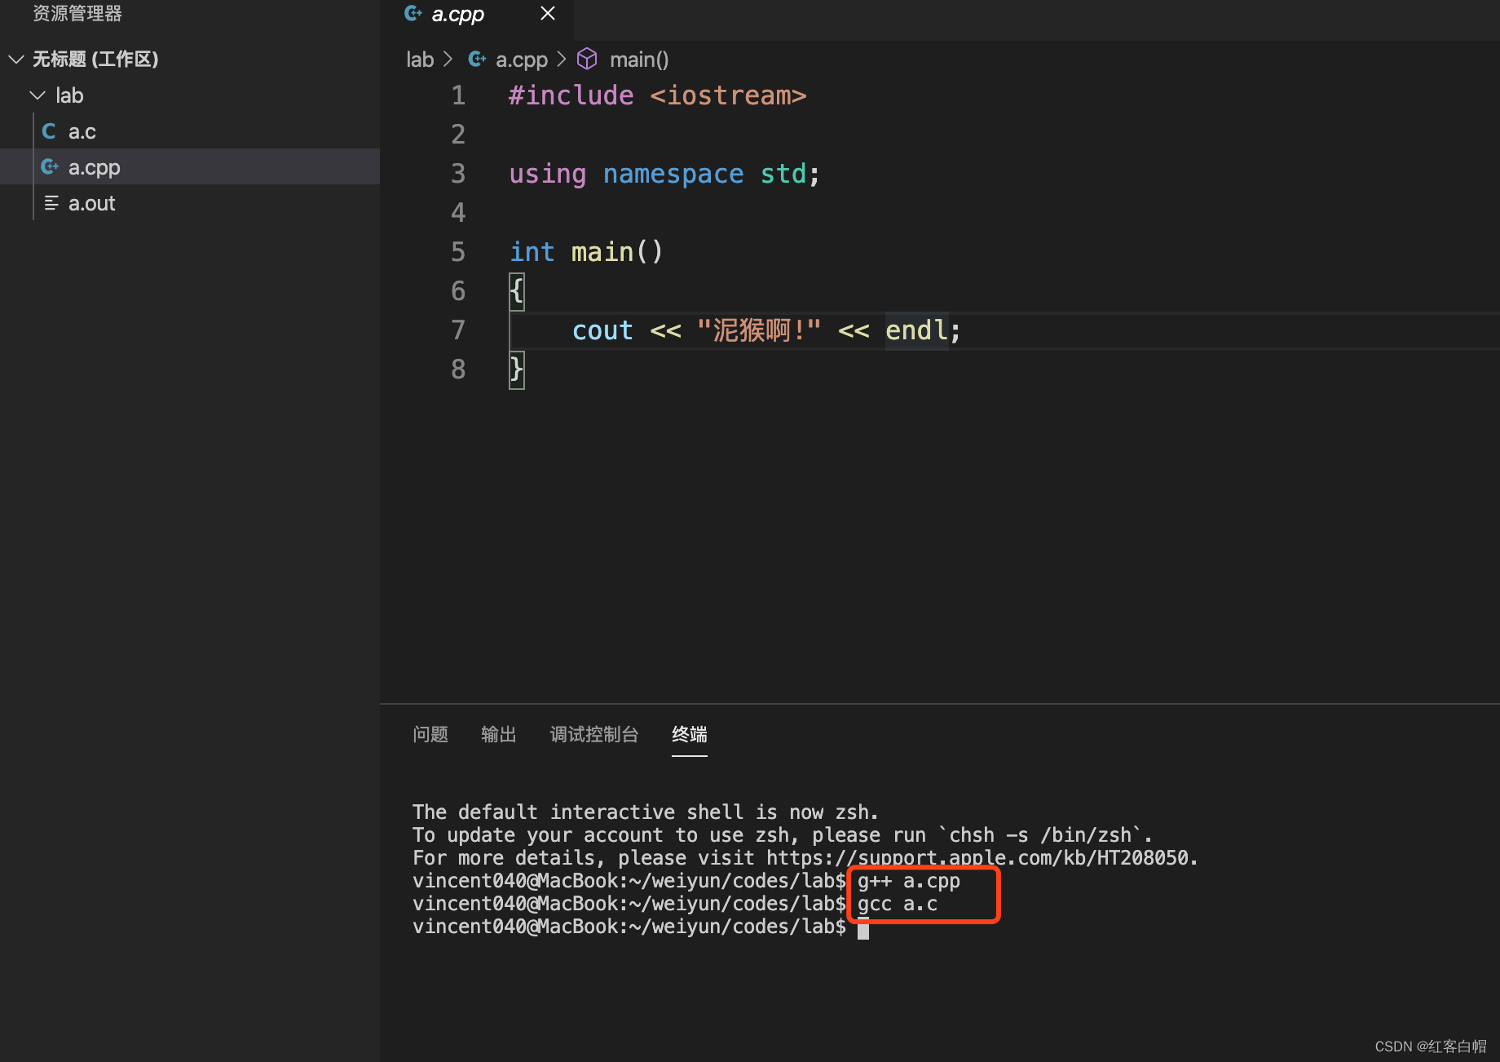Click lab in the breadcrumb path
This screenshot has height=1062, width=1500.
coord(420,60)
